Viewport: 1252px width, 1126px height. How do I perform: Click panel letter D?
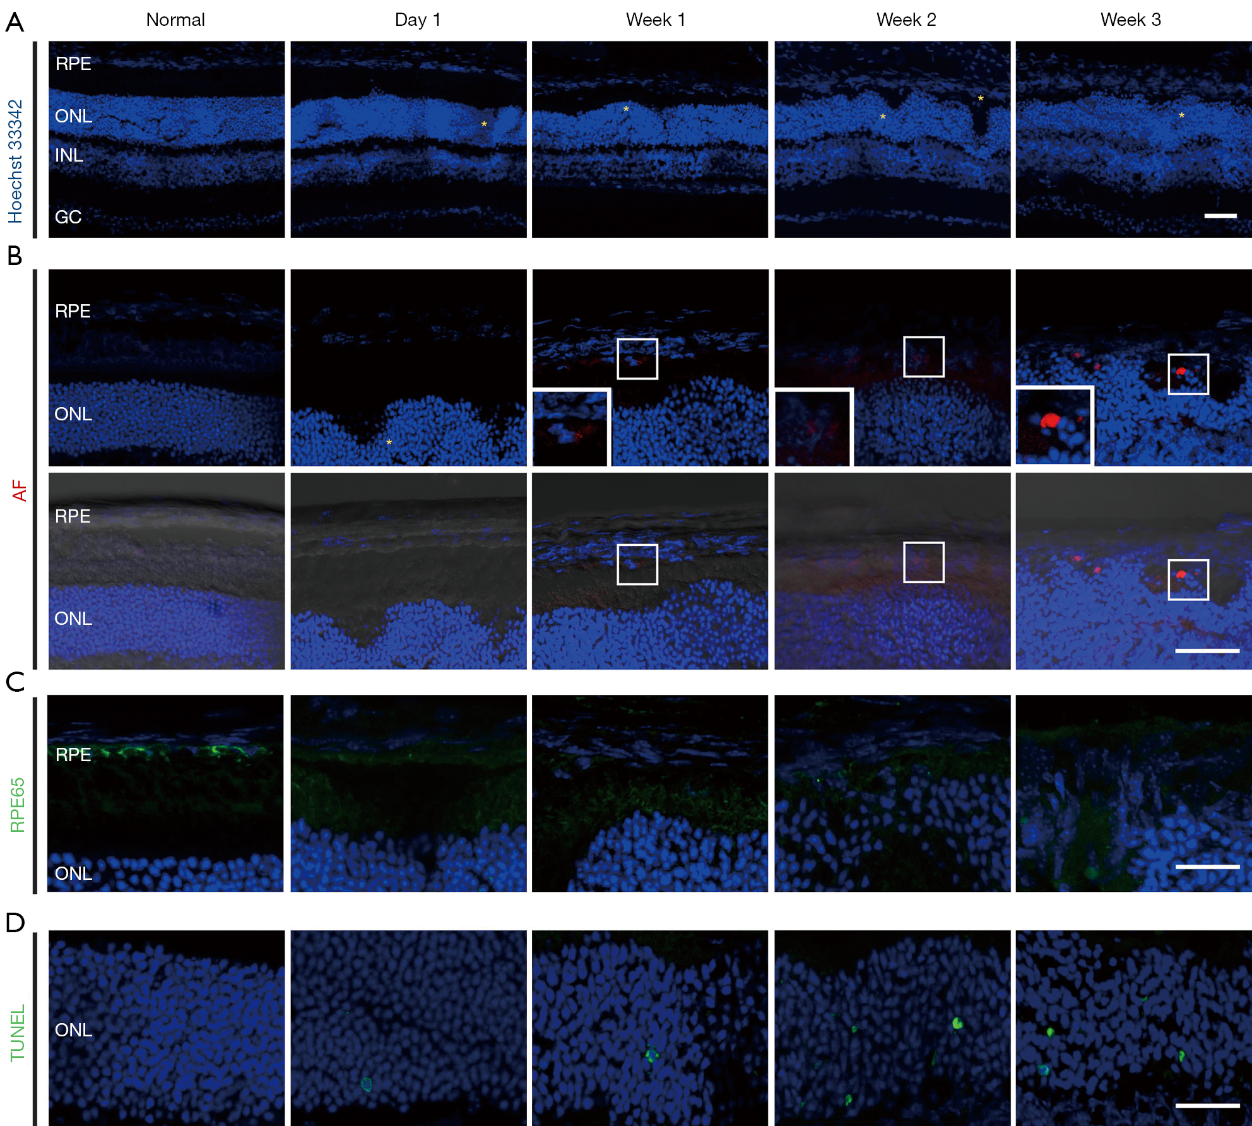coord(15,923)
